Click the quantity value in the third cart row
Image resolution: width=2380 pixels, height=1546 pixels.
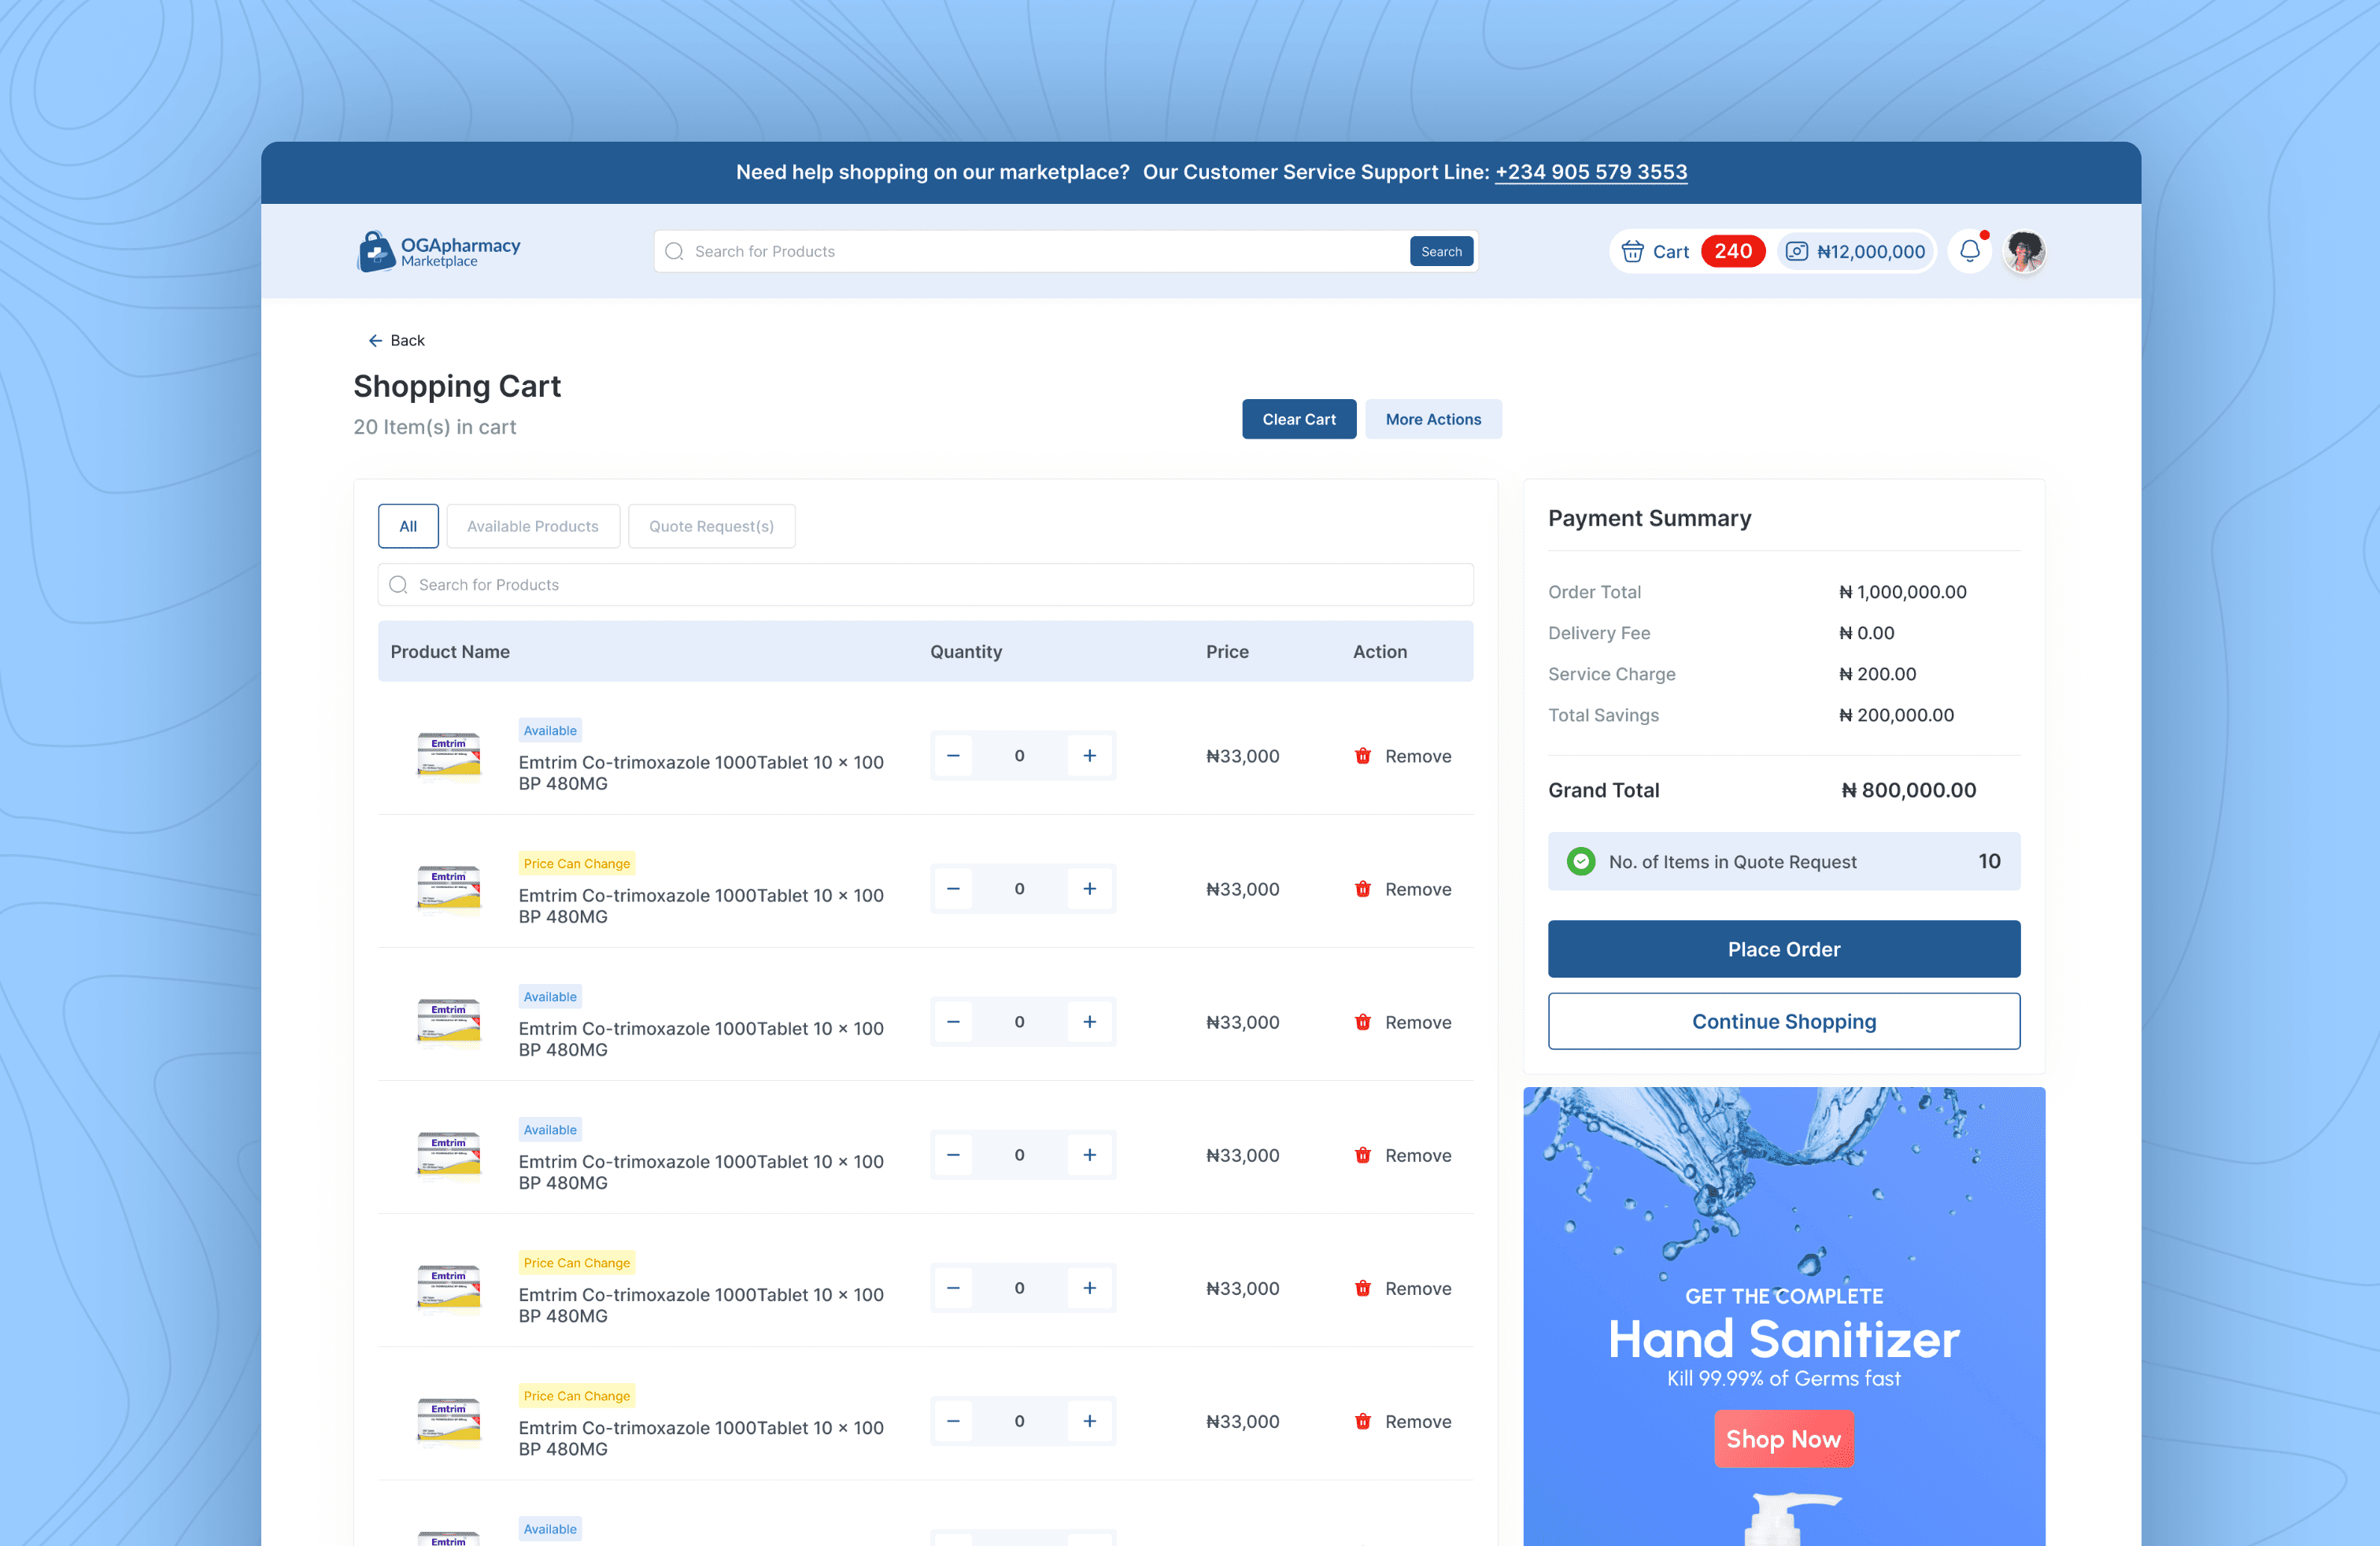pyautogui.click(x=1019, y=1021)
